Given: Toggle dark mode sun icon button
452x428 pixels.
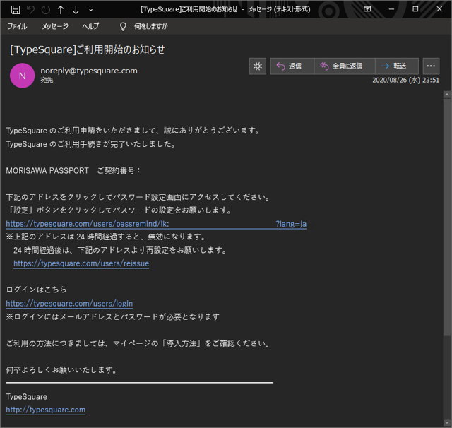Looking at the screenshot, I should click(258, 66).
